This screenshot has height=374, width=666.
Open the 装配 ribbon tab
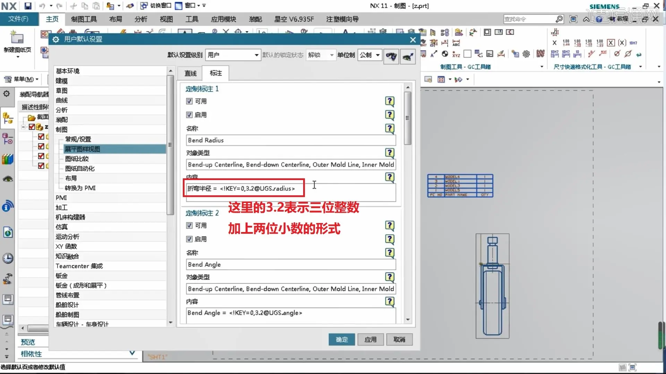255,19
